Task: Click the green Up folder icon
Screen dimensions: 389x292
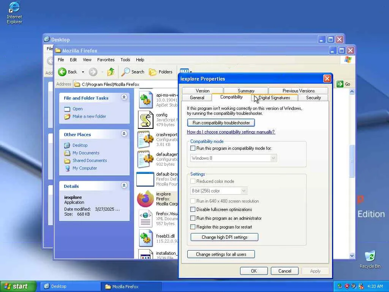Action: (x=111, y=72)
